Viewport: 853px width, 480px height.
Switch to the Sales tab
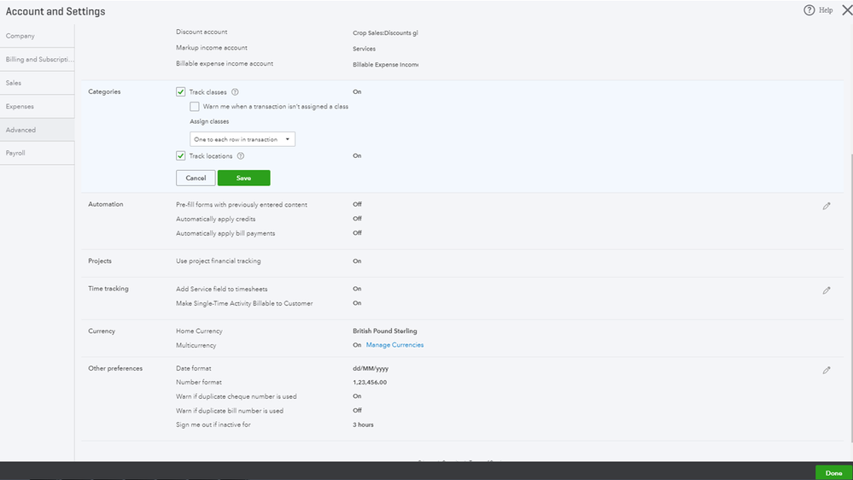click(37, 83)
